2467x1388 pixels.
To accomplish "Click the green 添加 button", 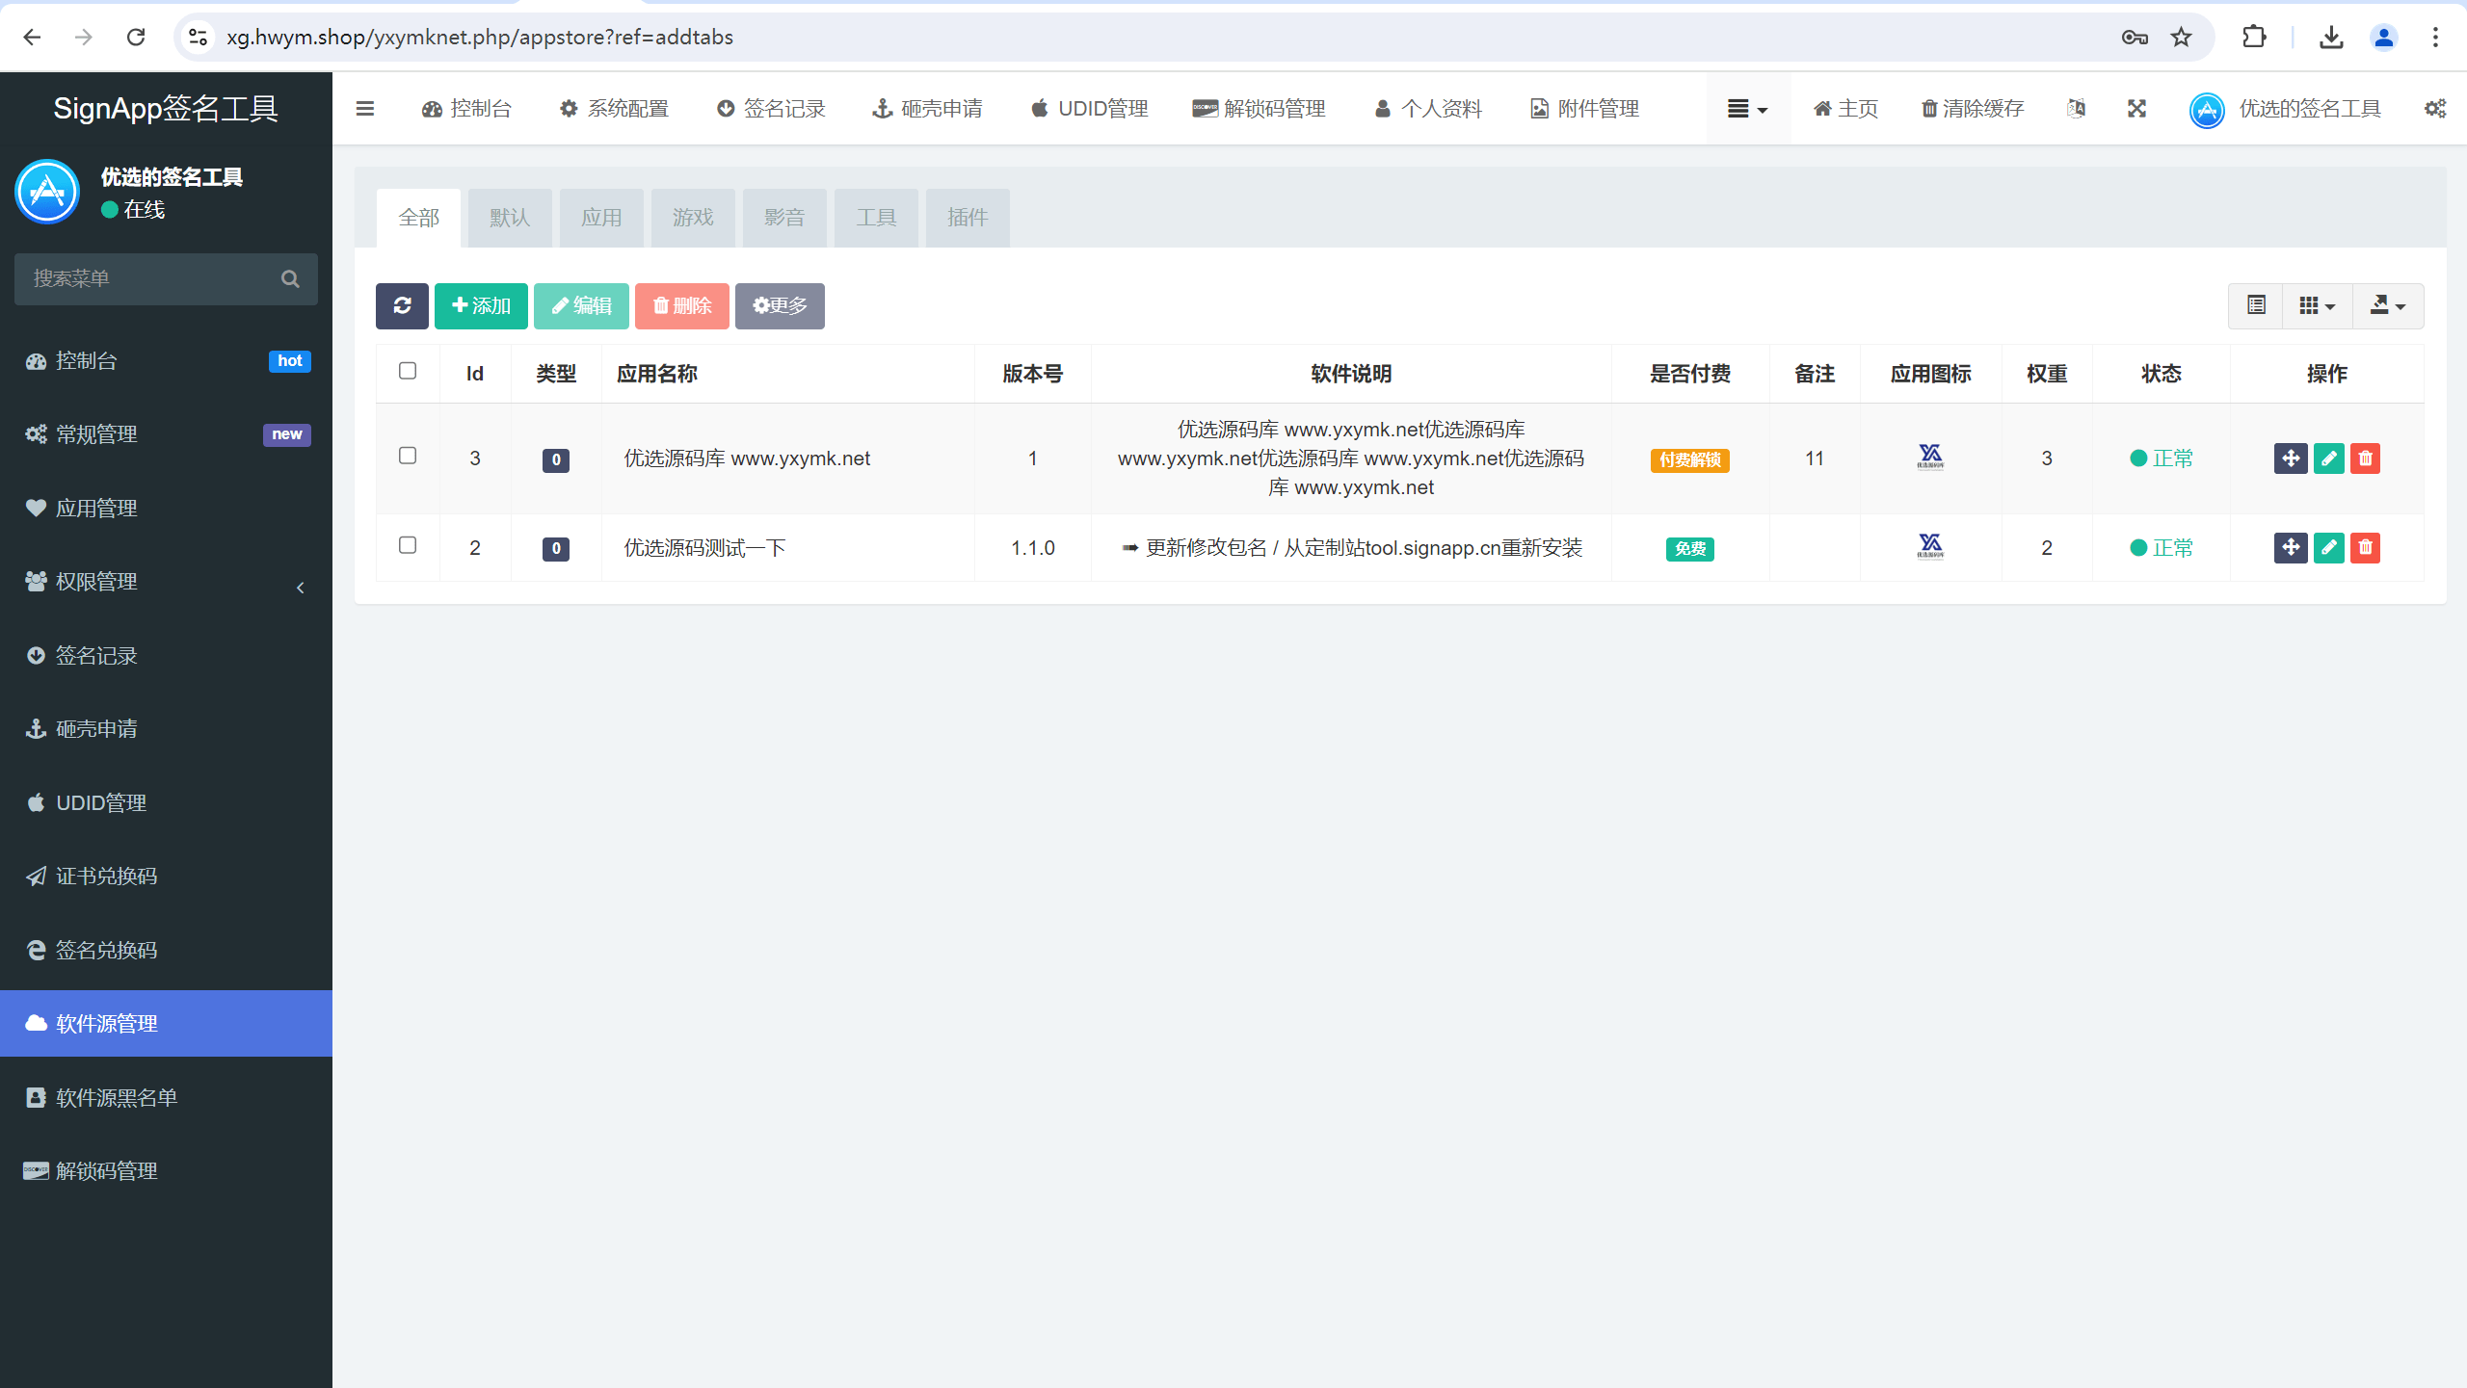I will tap(481, 306).
